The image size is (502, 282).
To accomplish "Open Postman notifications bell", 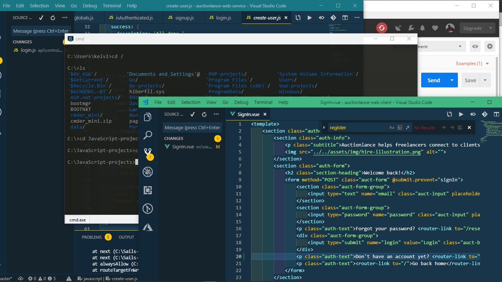I will [423, 28].
